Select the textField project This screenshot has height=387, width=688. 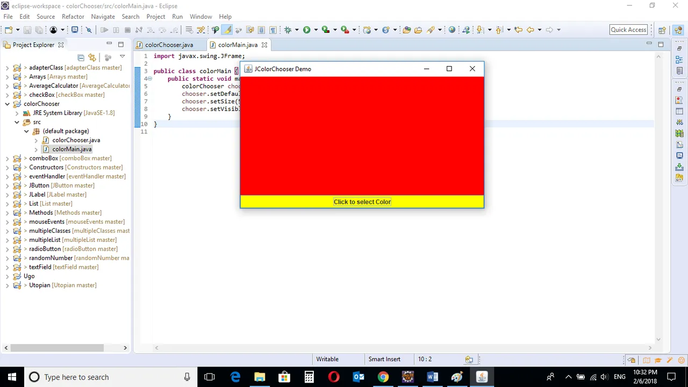click(63, 267)
